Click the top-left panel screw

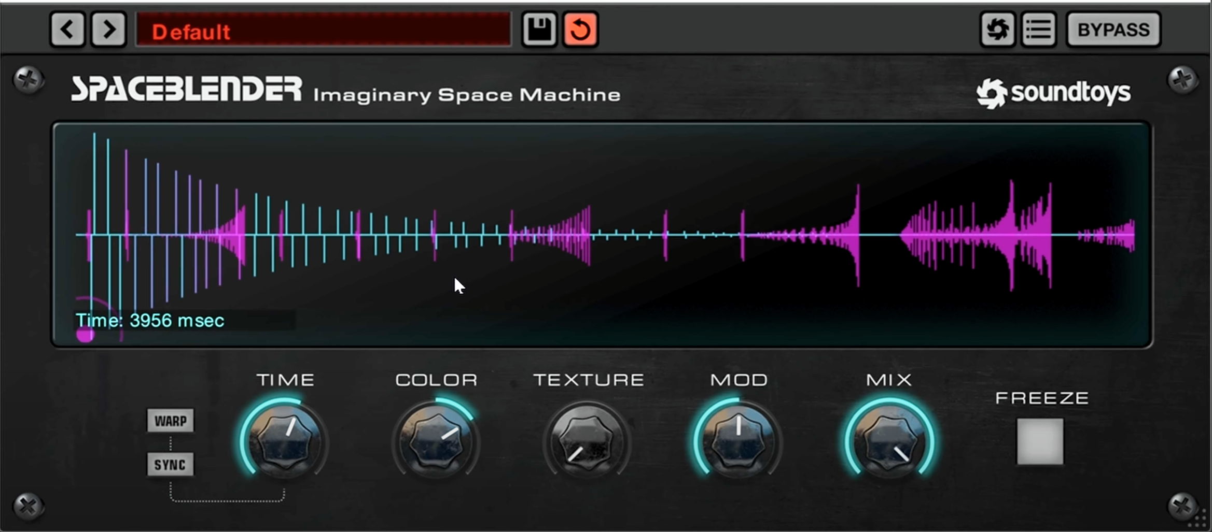tap(28, 80)
